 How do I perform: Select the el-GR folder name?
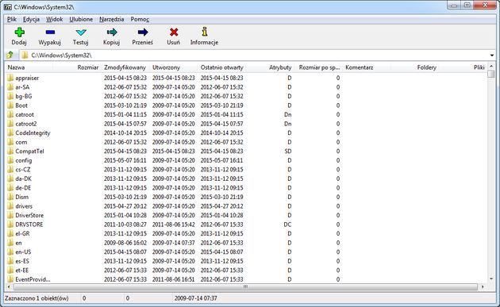click(x=22, y=234)
